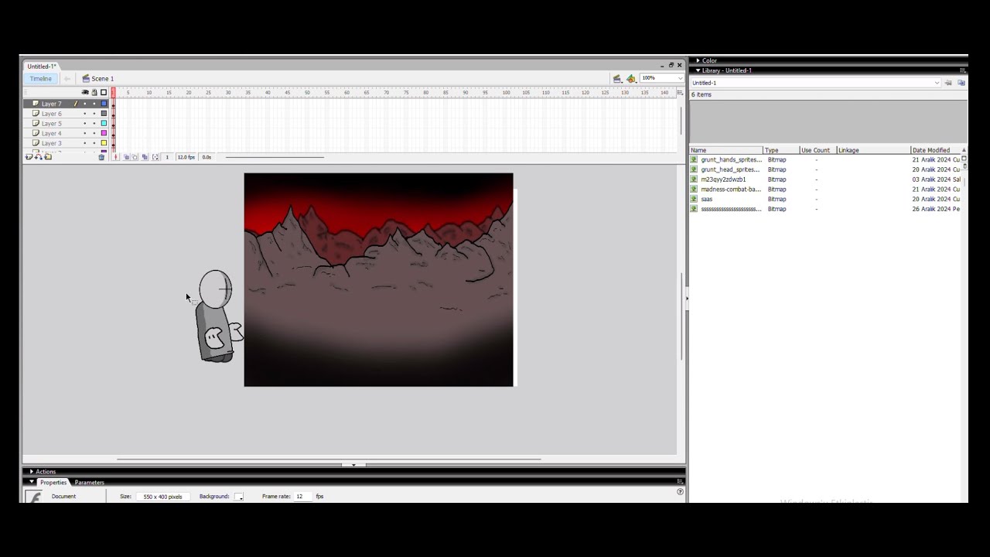The width and height of the screenshot is (990, 557).
Task: Select Layer 6 in the timeline
Action: click(x=52, y=114)
